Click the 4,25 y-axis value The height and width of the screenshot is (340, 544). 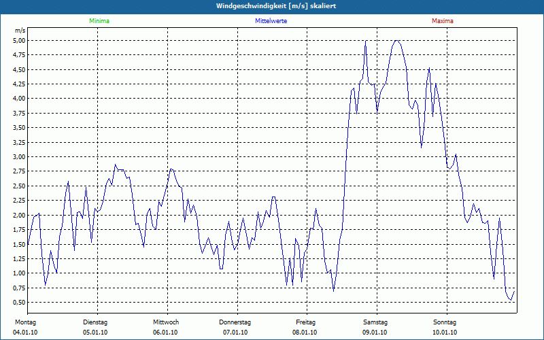click(x=20, y=84)
